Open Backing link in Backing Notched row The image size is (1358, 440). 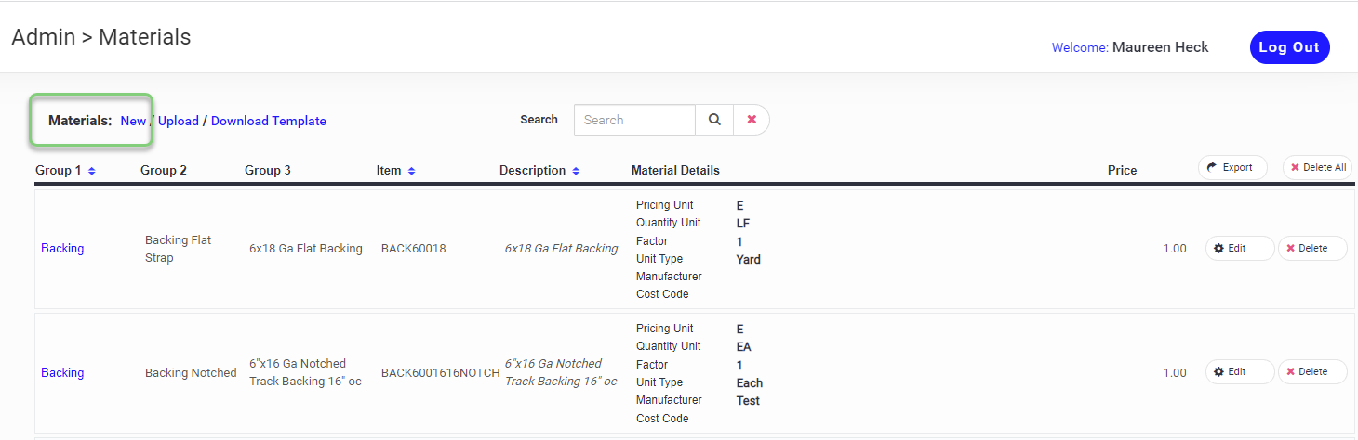pos(62,372)
